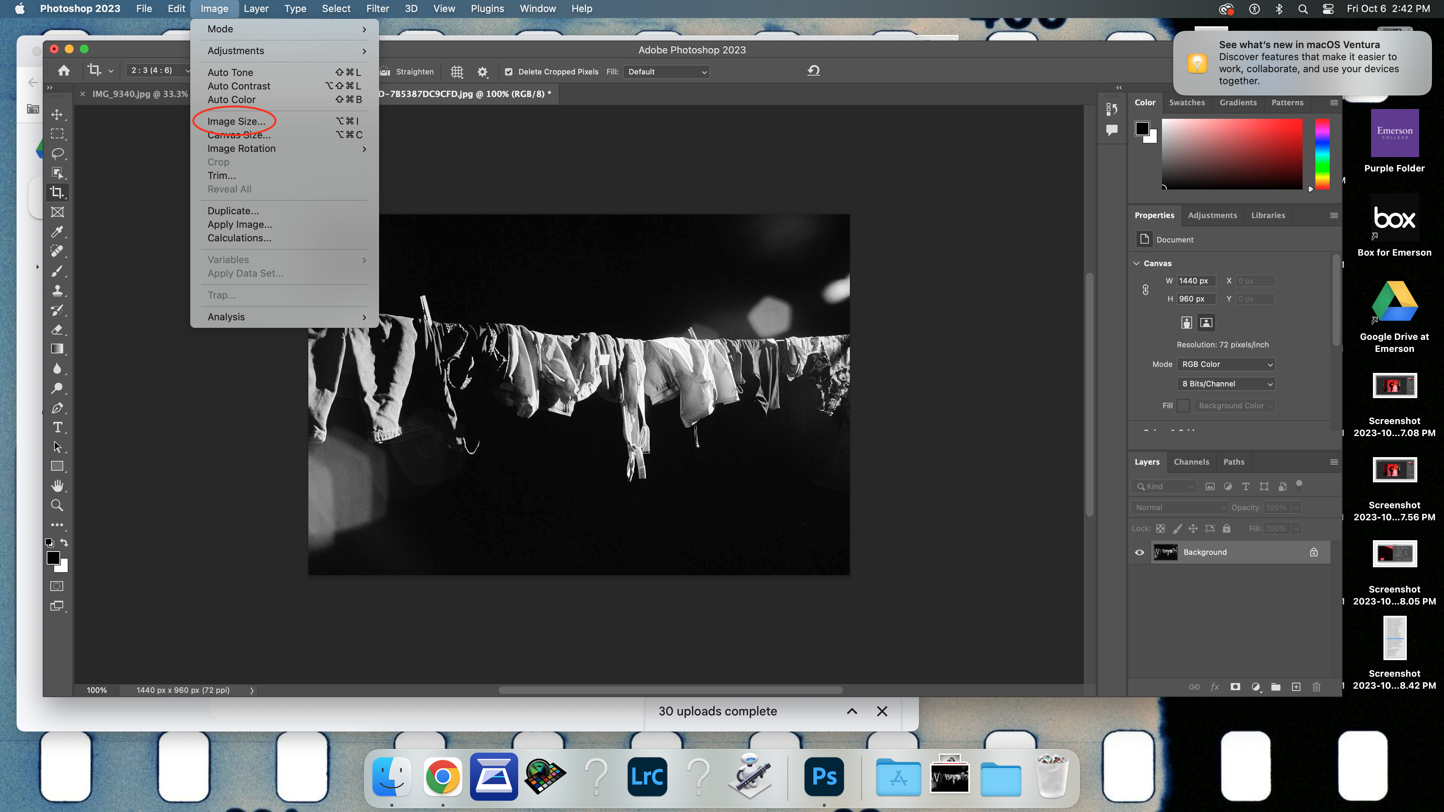The height and width of the screenshot is (812, 1444).
Task: Select the Hand tool
Action: (57, 485)
